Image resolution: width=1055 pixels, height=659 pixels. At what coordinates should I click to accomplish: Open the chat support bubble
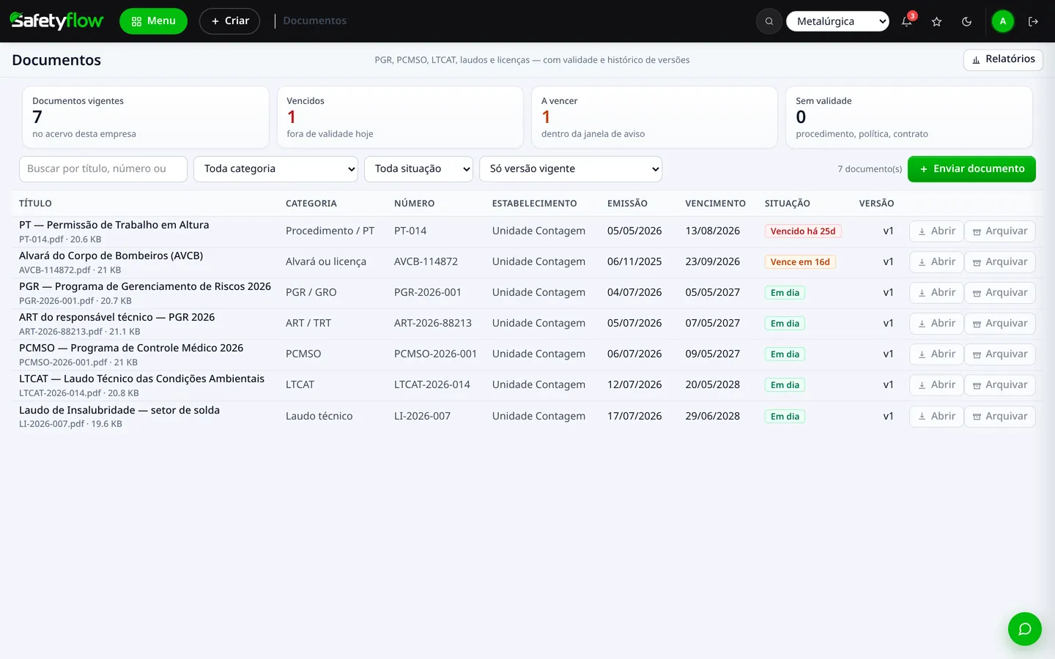1024,629
